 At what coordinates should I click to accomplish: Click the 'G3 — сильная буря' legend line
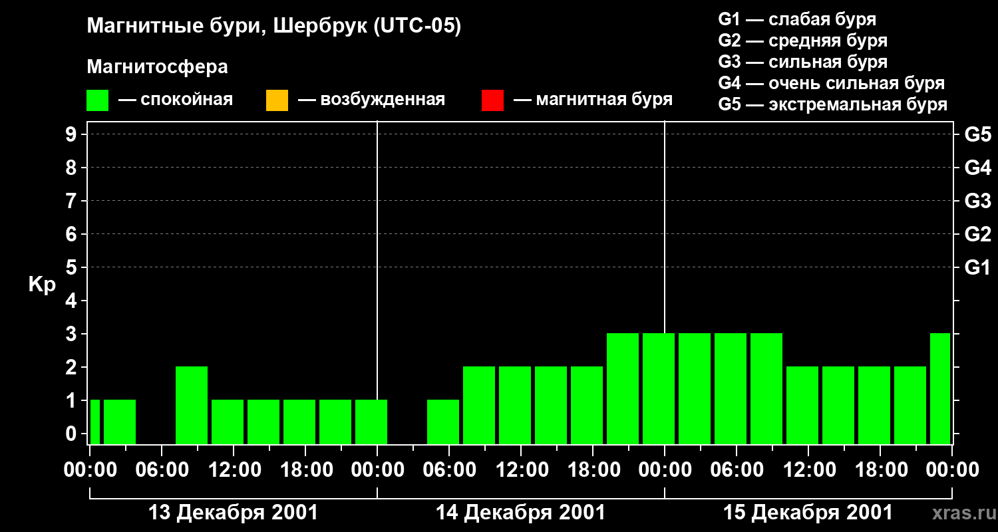(x=802, y=62)
